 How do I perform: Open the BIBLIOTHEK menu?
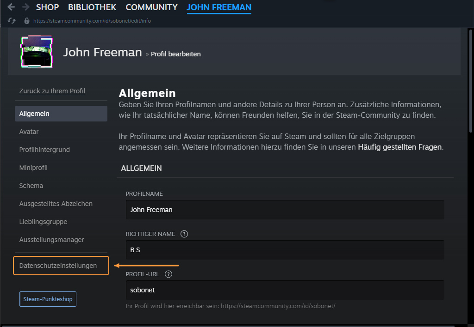92,7
